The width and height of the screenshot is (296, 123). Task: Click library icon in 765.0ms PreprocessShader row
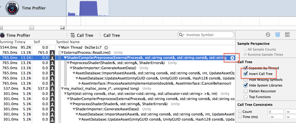point(52,63)
